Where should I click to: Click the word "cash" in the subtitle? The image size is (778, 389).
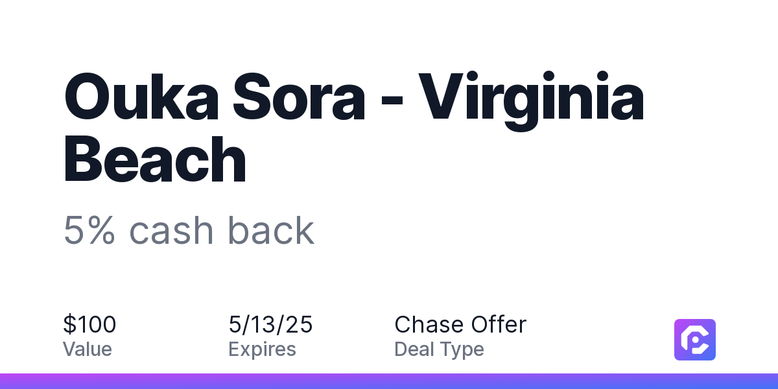pos(171,230)
